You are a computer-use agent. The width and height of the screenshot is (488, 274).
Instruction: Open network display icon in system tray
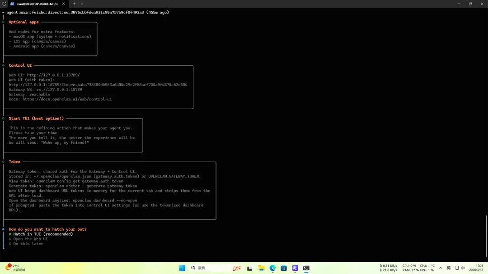(457, 268)
